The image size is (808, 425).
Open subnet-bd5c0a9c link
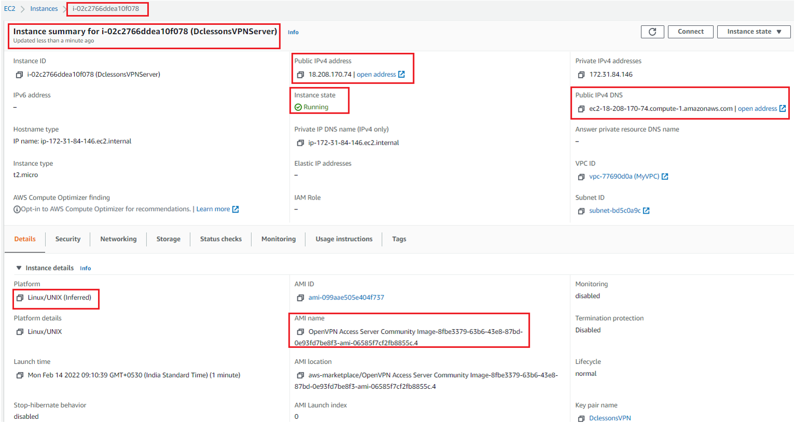coord(615,211)
